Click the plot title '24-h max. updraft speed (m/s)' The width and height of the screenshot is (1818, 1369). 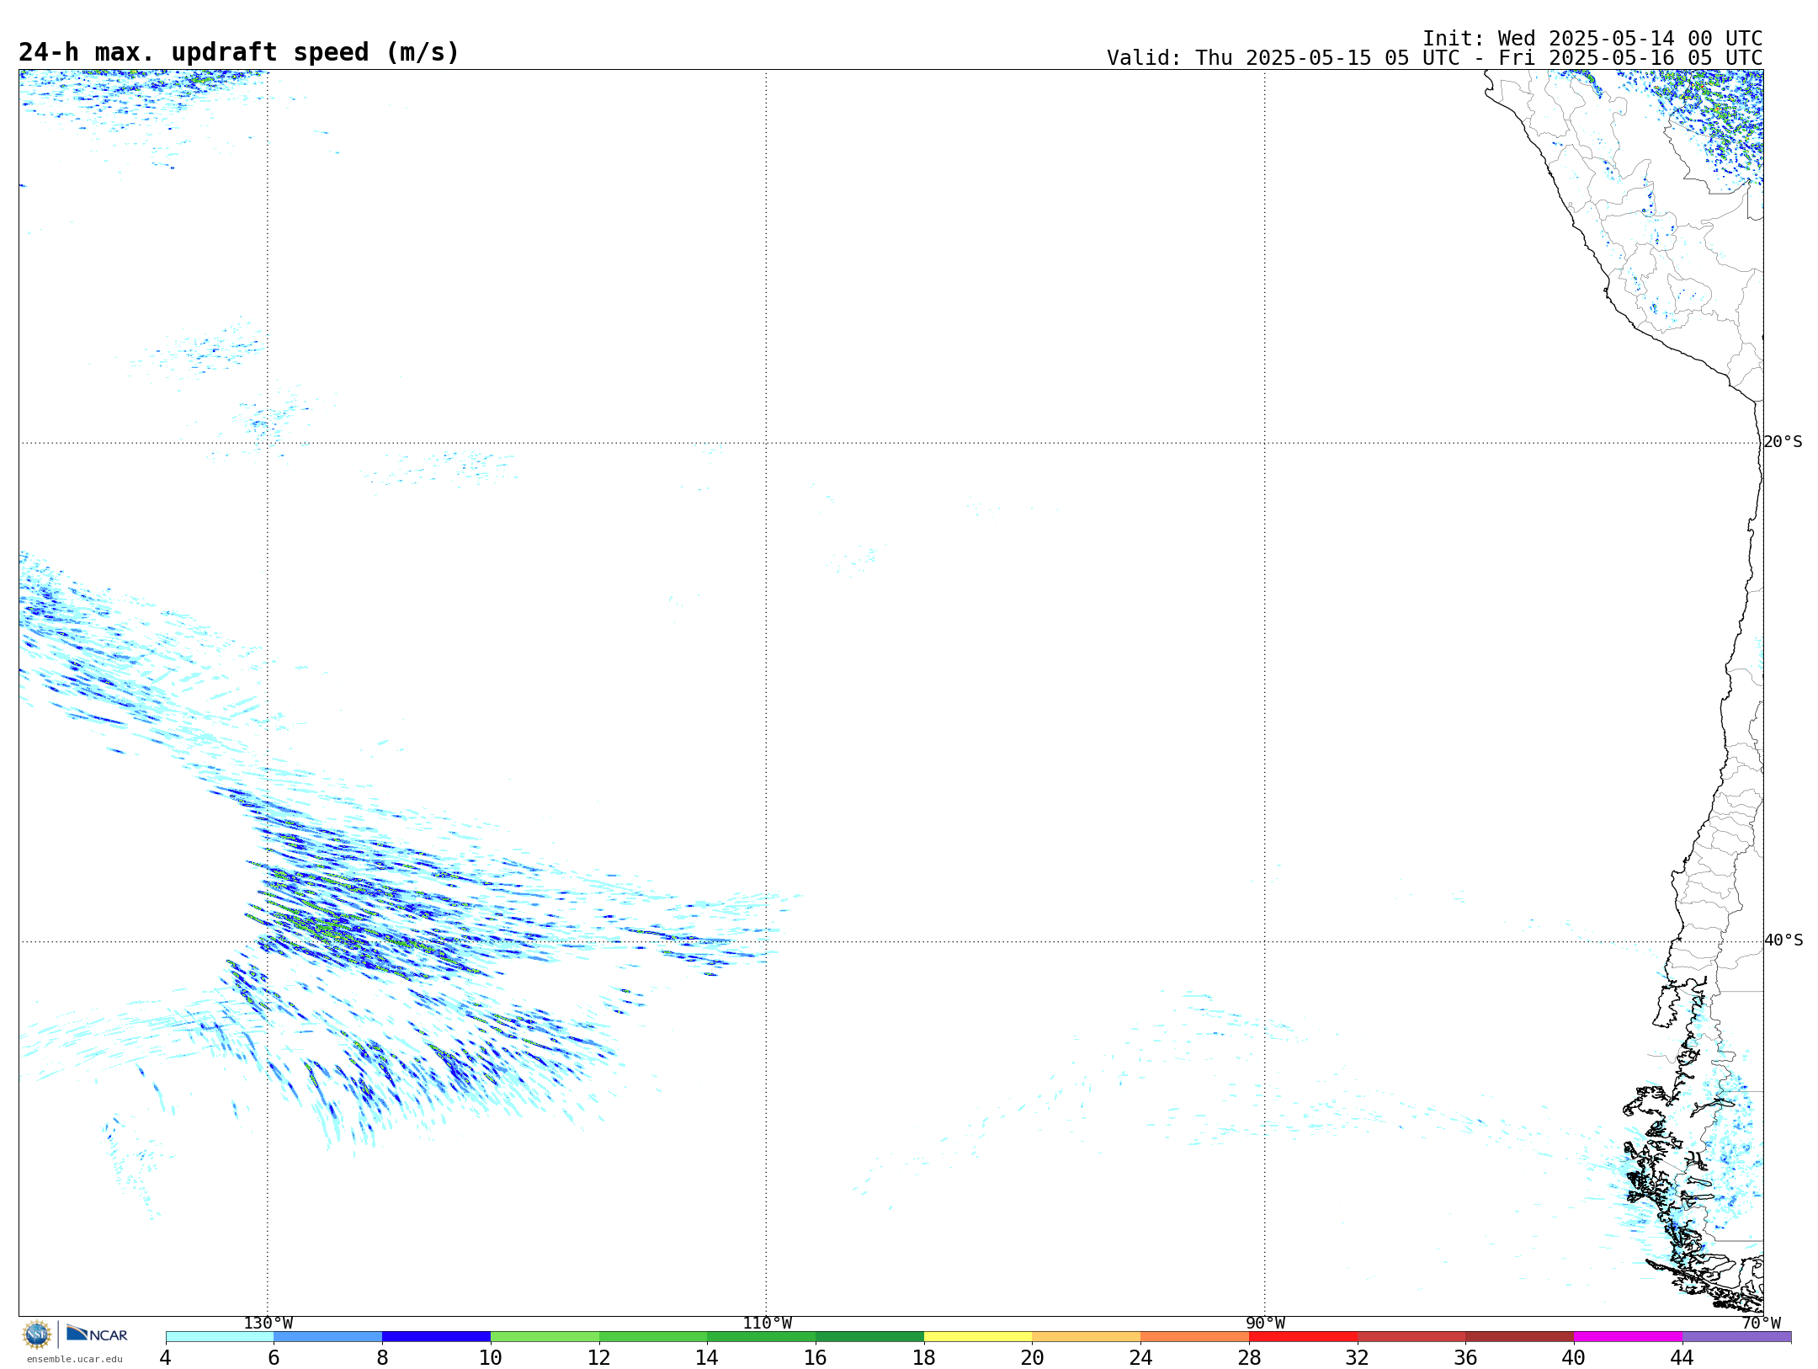tap(239, 52)
